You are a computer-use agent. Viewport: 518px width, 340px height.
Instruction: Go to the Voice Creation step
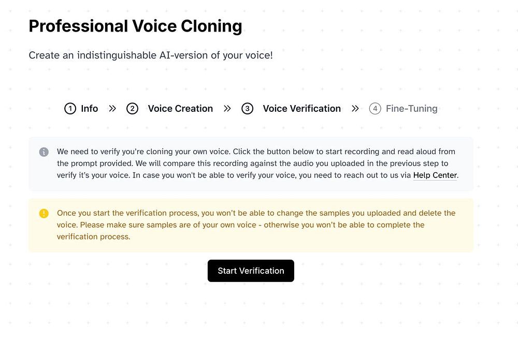point(180,109)
